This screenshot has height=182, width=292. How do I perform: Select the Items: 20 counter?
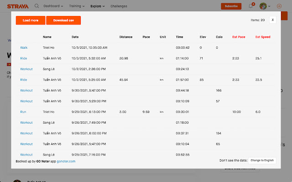pos(258,20)
